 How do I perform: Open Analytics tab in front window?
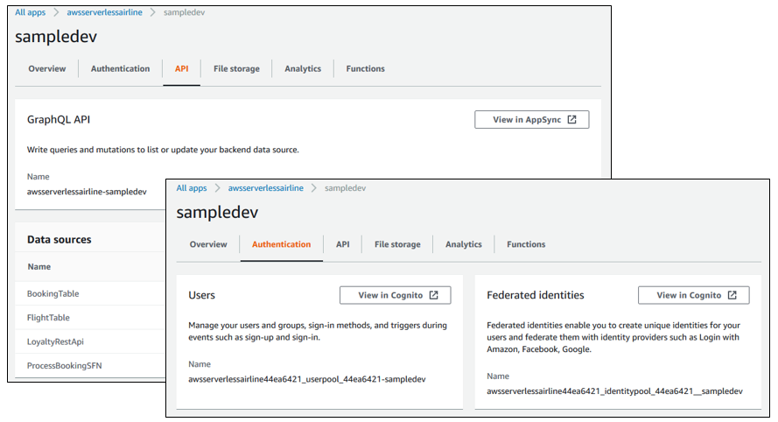[x=464, y=244]
